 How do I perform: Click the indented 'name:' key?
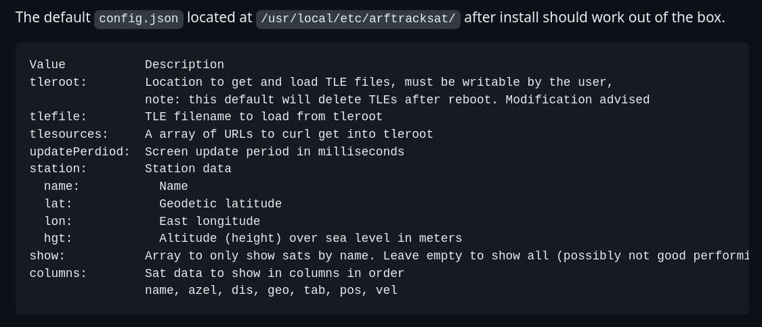(62, 186)
